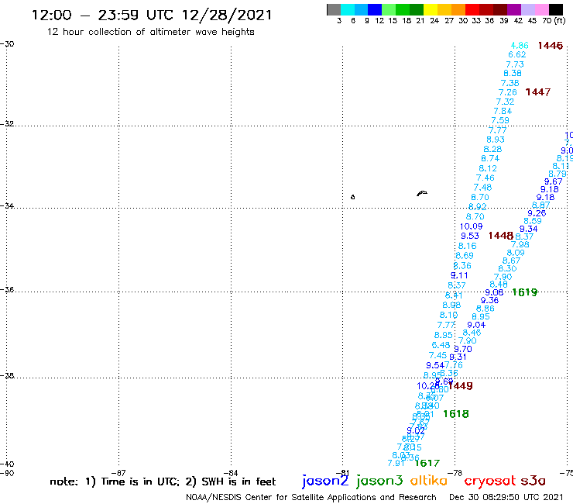
Task: Select the bright red legend swatch
Action: [472, 9]
